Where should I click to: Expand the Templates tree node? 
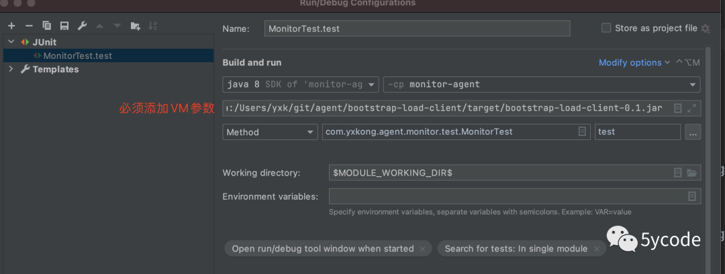[11, 69]
